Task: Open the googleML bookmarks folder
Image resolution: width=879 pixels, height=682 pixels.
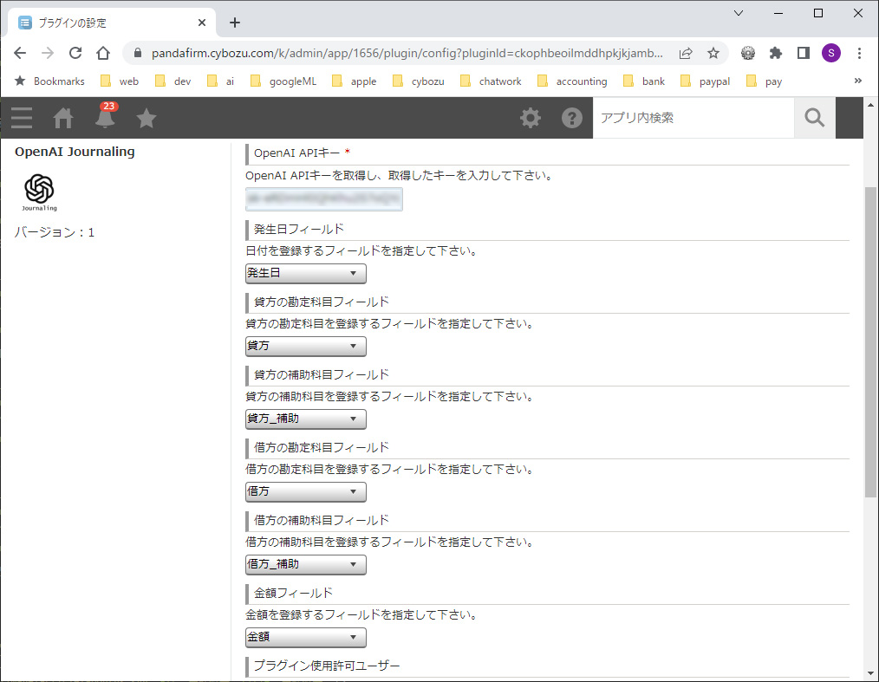Action: click(283, 81)
